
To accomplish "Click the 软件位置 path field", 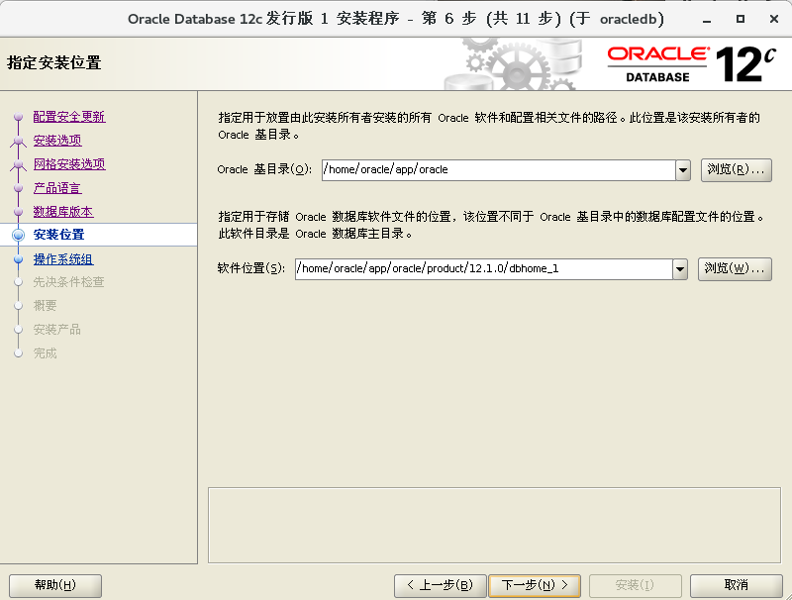I will click(484, 268).
